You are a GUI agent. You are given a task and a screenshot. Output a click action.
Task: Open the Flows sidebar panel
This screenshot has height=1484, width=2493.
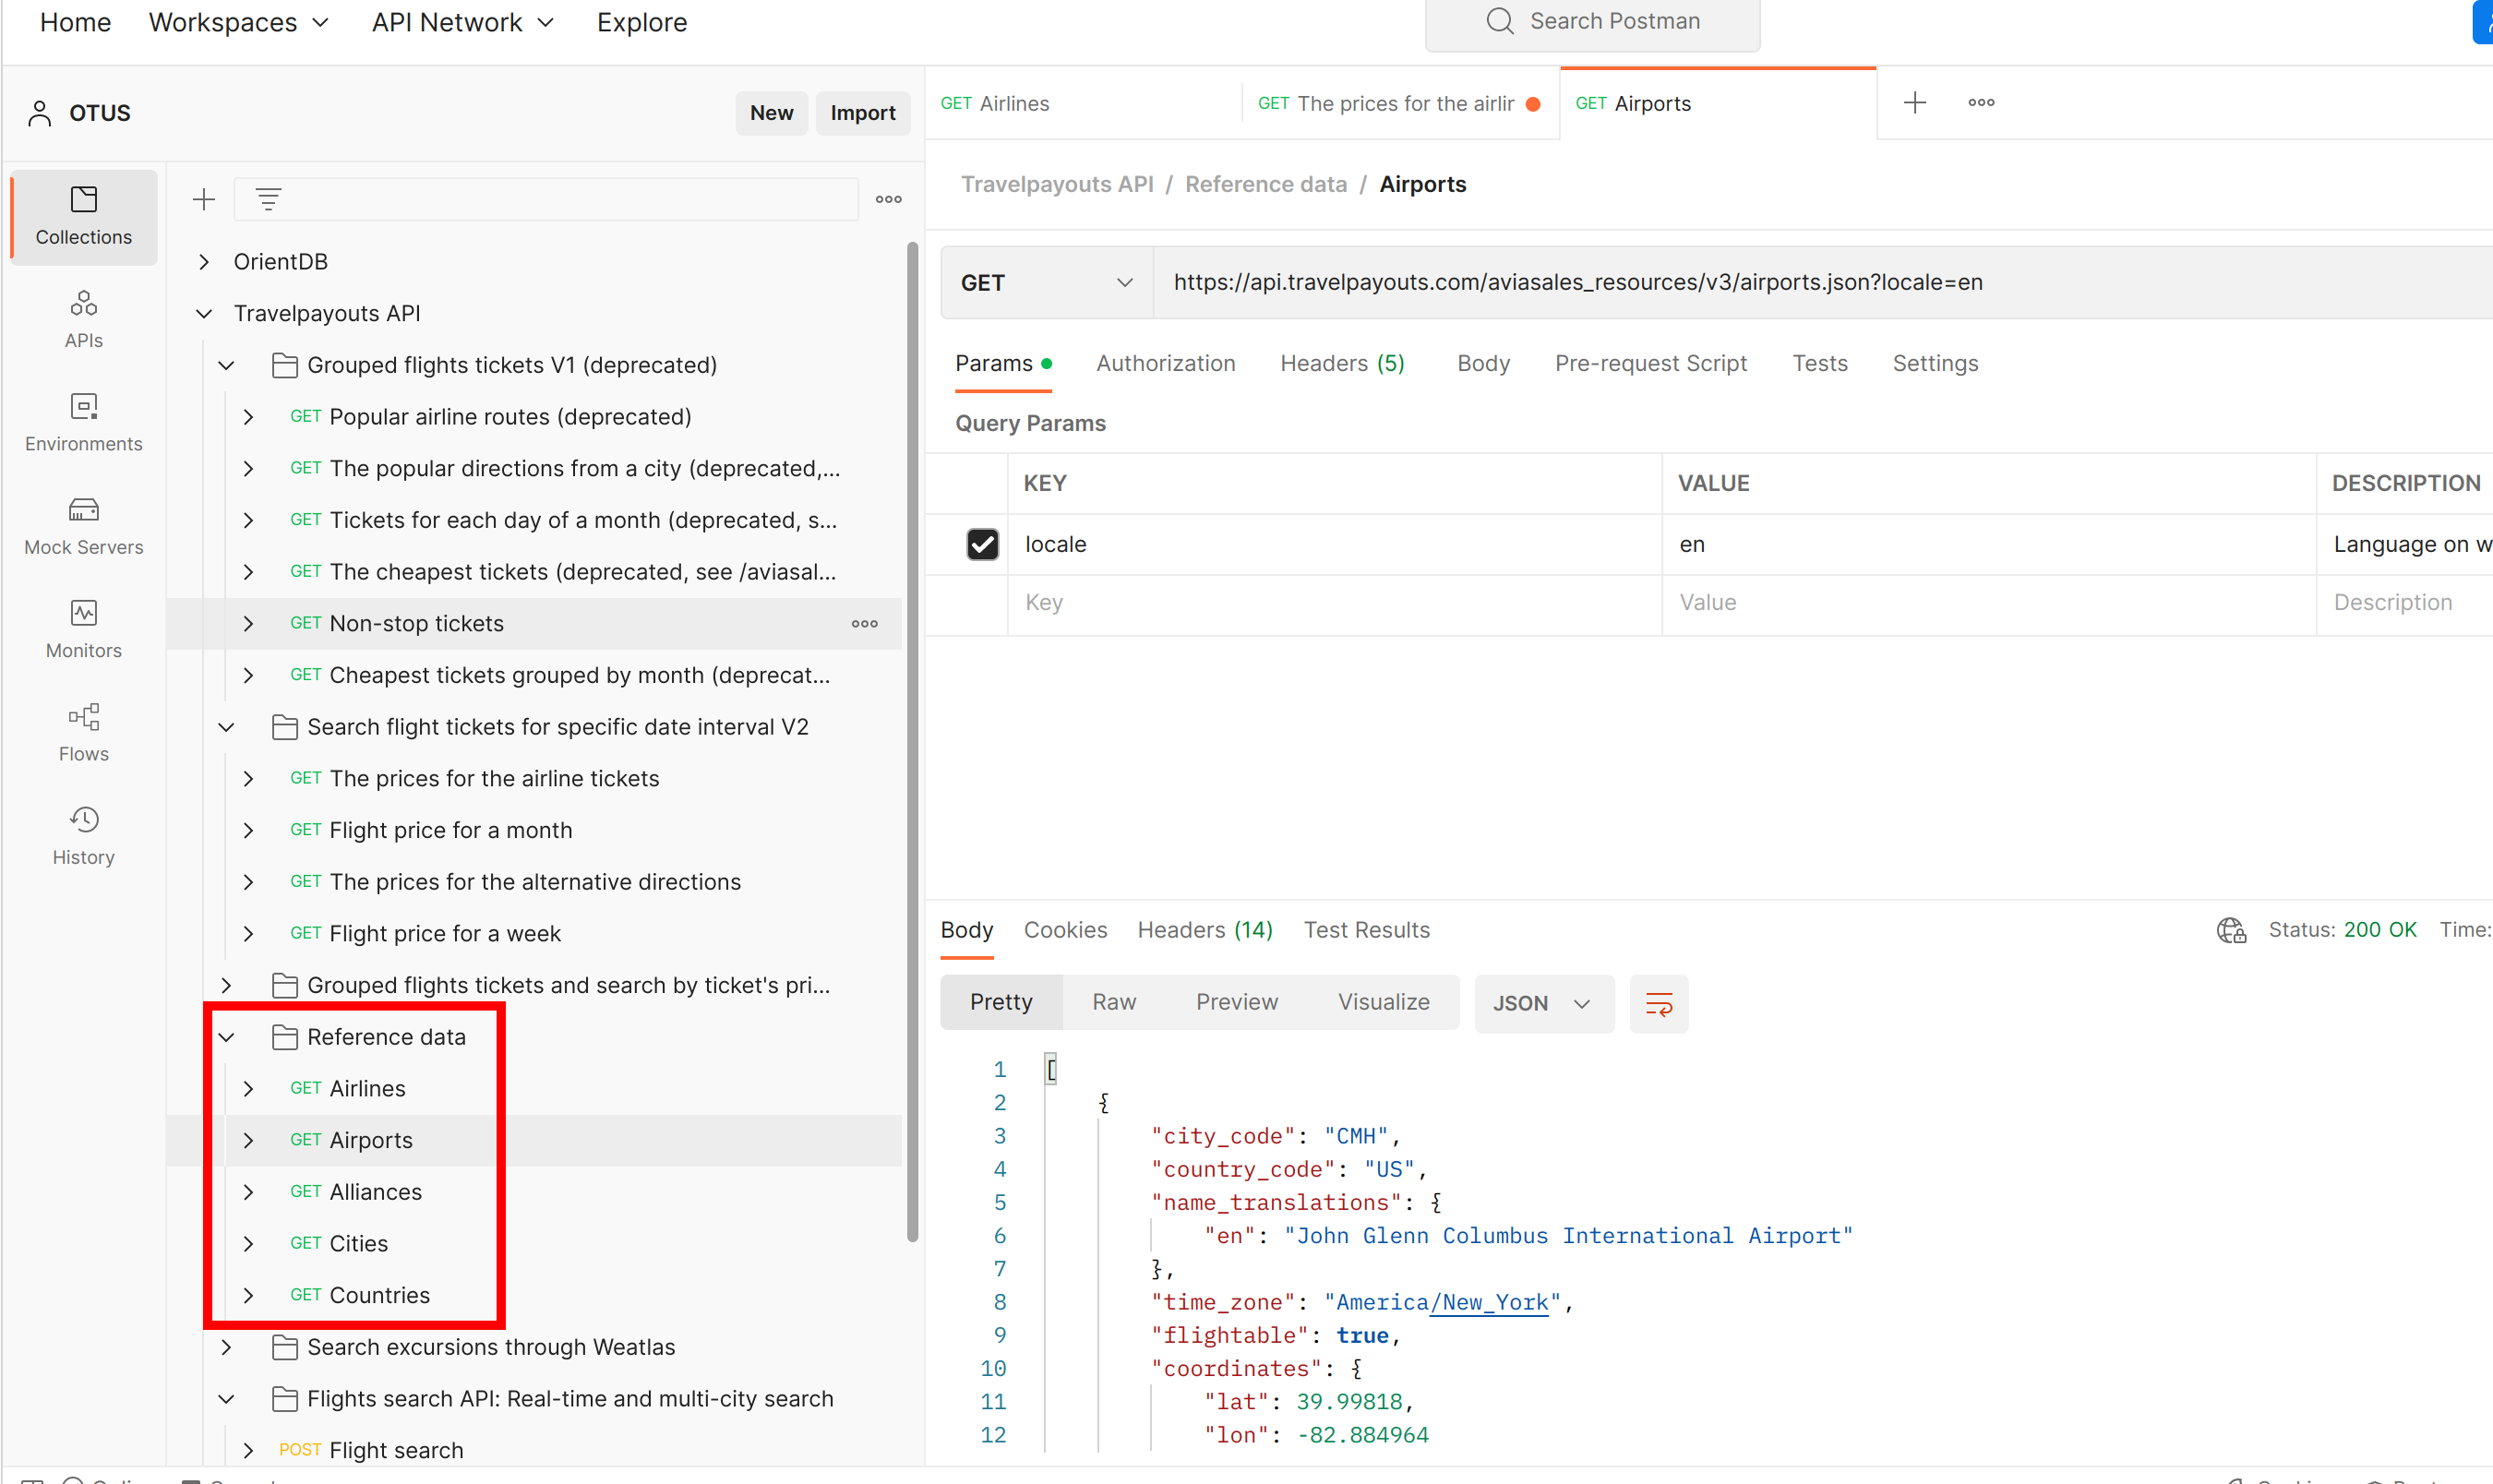point(84,732)
